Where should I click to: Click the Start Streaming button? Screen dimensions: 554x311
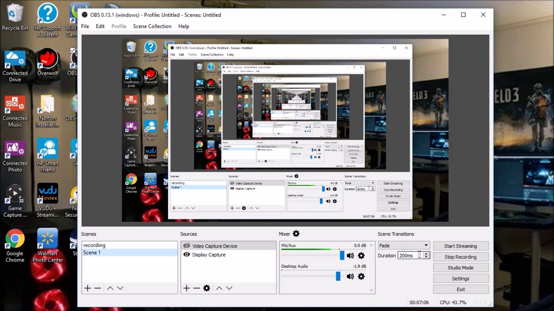click(461, 246)
